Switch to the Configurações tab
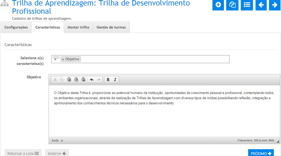Image resolution: width=281 pixels, height=156 pixels. point(16,27)
